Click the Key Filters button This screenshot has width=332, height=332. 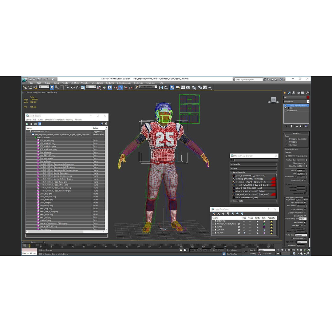coord(268,253)
